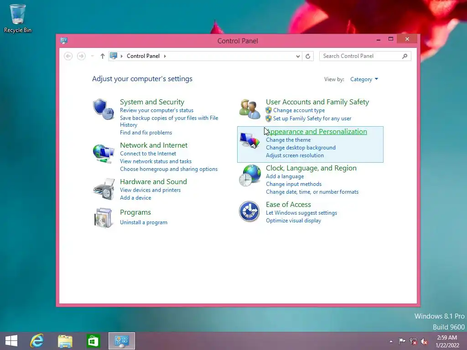Click Adjust screen resolution
The width and height of the screenshot is (467, 350).
[x=295, y=155]
